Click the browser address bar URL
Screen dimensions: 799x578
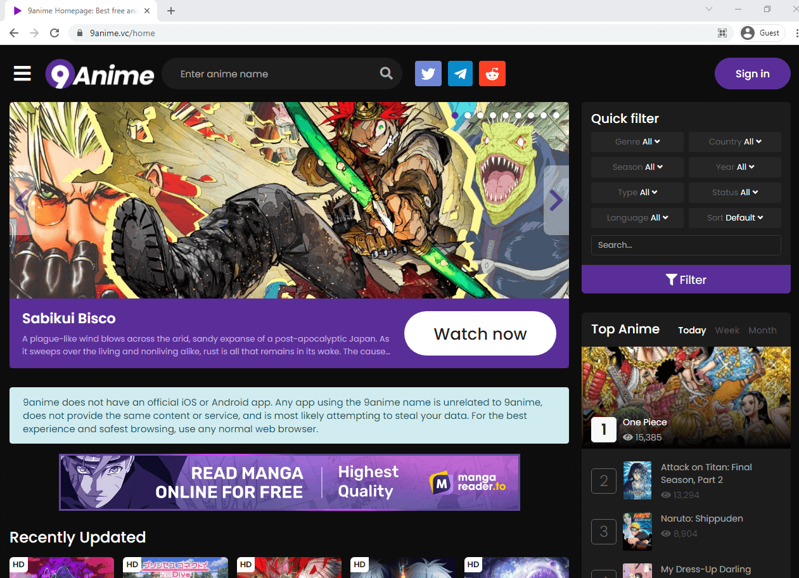(122, 33)
